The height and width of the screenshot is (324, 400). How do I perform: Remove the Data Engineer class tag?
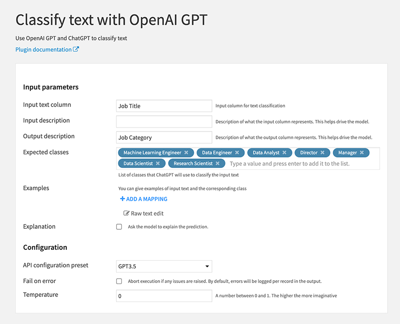coord(237,152)
